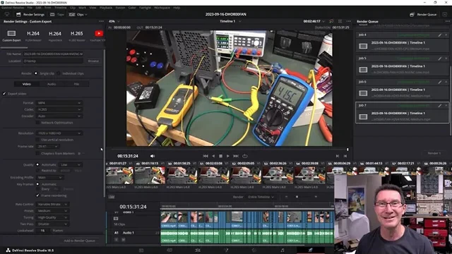452x254 pixels.
Task: Open the Timeline menu
Action: click(60, 7)
